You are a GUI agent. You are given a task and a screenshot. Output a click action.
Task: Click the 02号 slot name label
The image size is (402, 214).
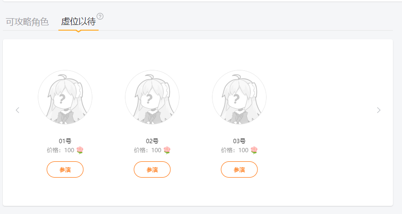(x=152, y=141)
